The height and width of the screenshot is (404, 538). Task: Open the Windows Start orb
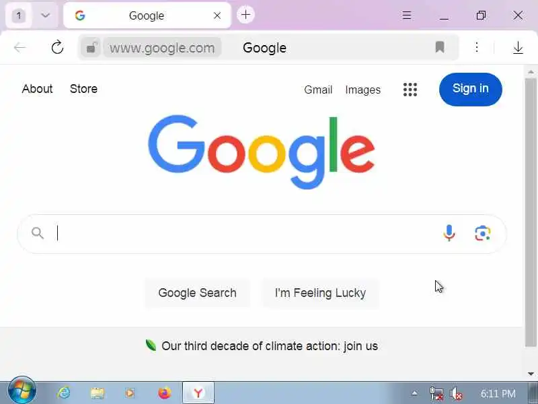pyautogui.click(x=22, y=391)
